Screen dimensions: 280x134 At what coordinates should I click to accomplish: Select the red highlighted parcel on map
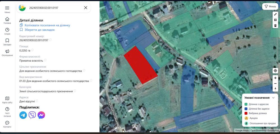click(141, 65)
